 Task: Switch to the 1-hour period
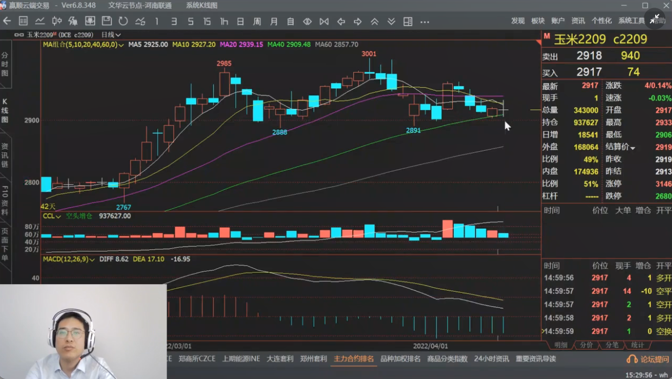click(x=224, y=22)
